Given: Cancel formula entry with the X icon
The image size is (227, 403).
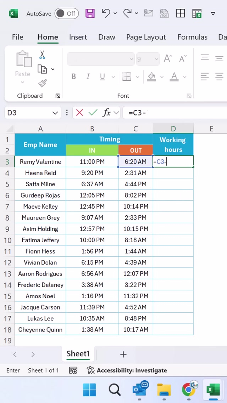Looking at the screenshot, I should tap(79, 113).
